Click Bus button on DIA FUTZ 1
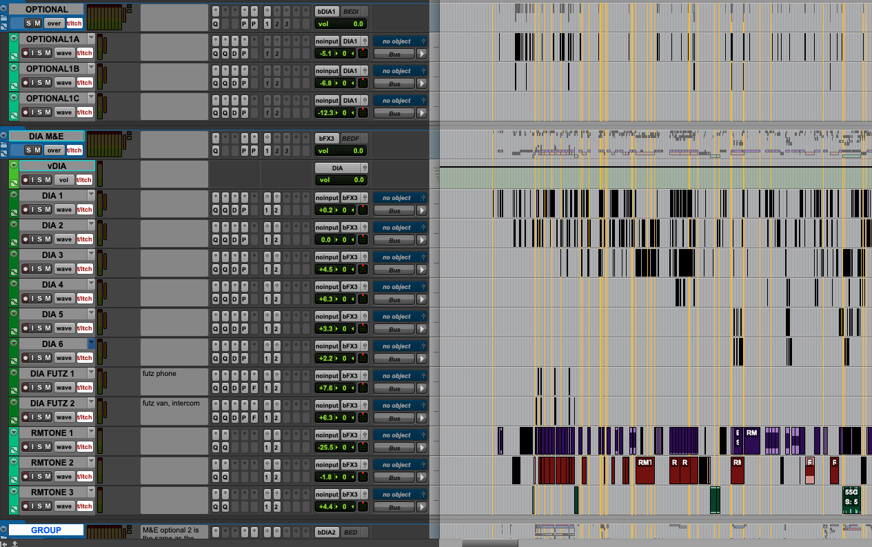This screenshot has width=872, height=547. coord(395,388)
